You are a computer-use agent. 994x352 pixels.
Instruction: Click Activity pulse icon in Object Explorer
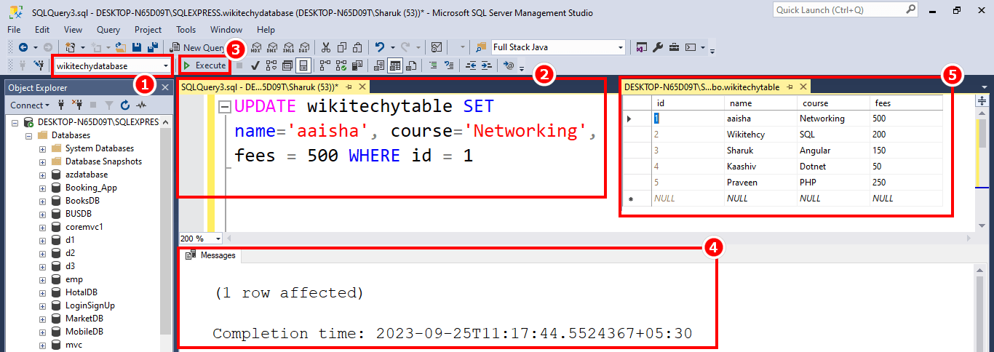(140, 105)
